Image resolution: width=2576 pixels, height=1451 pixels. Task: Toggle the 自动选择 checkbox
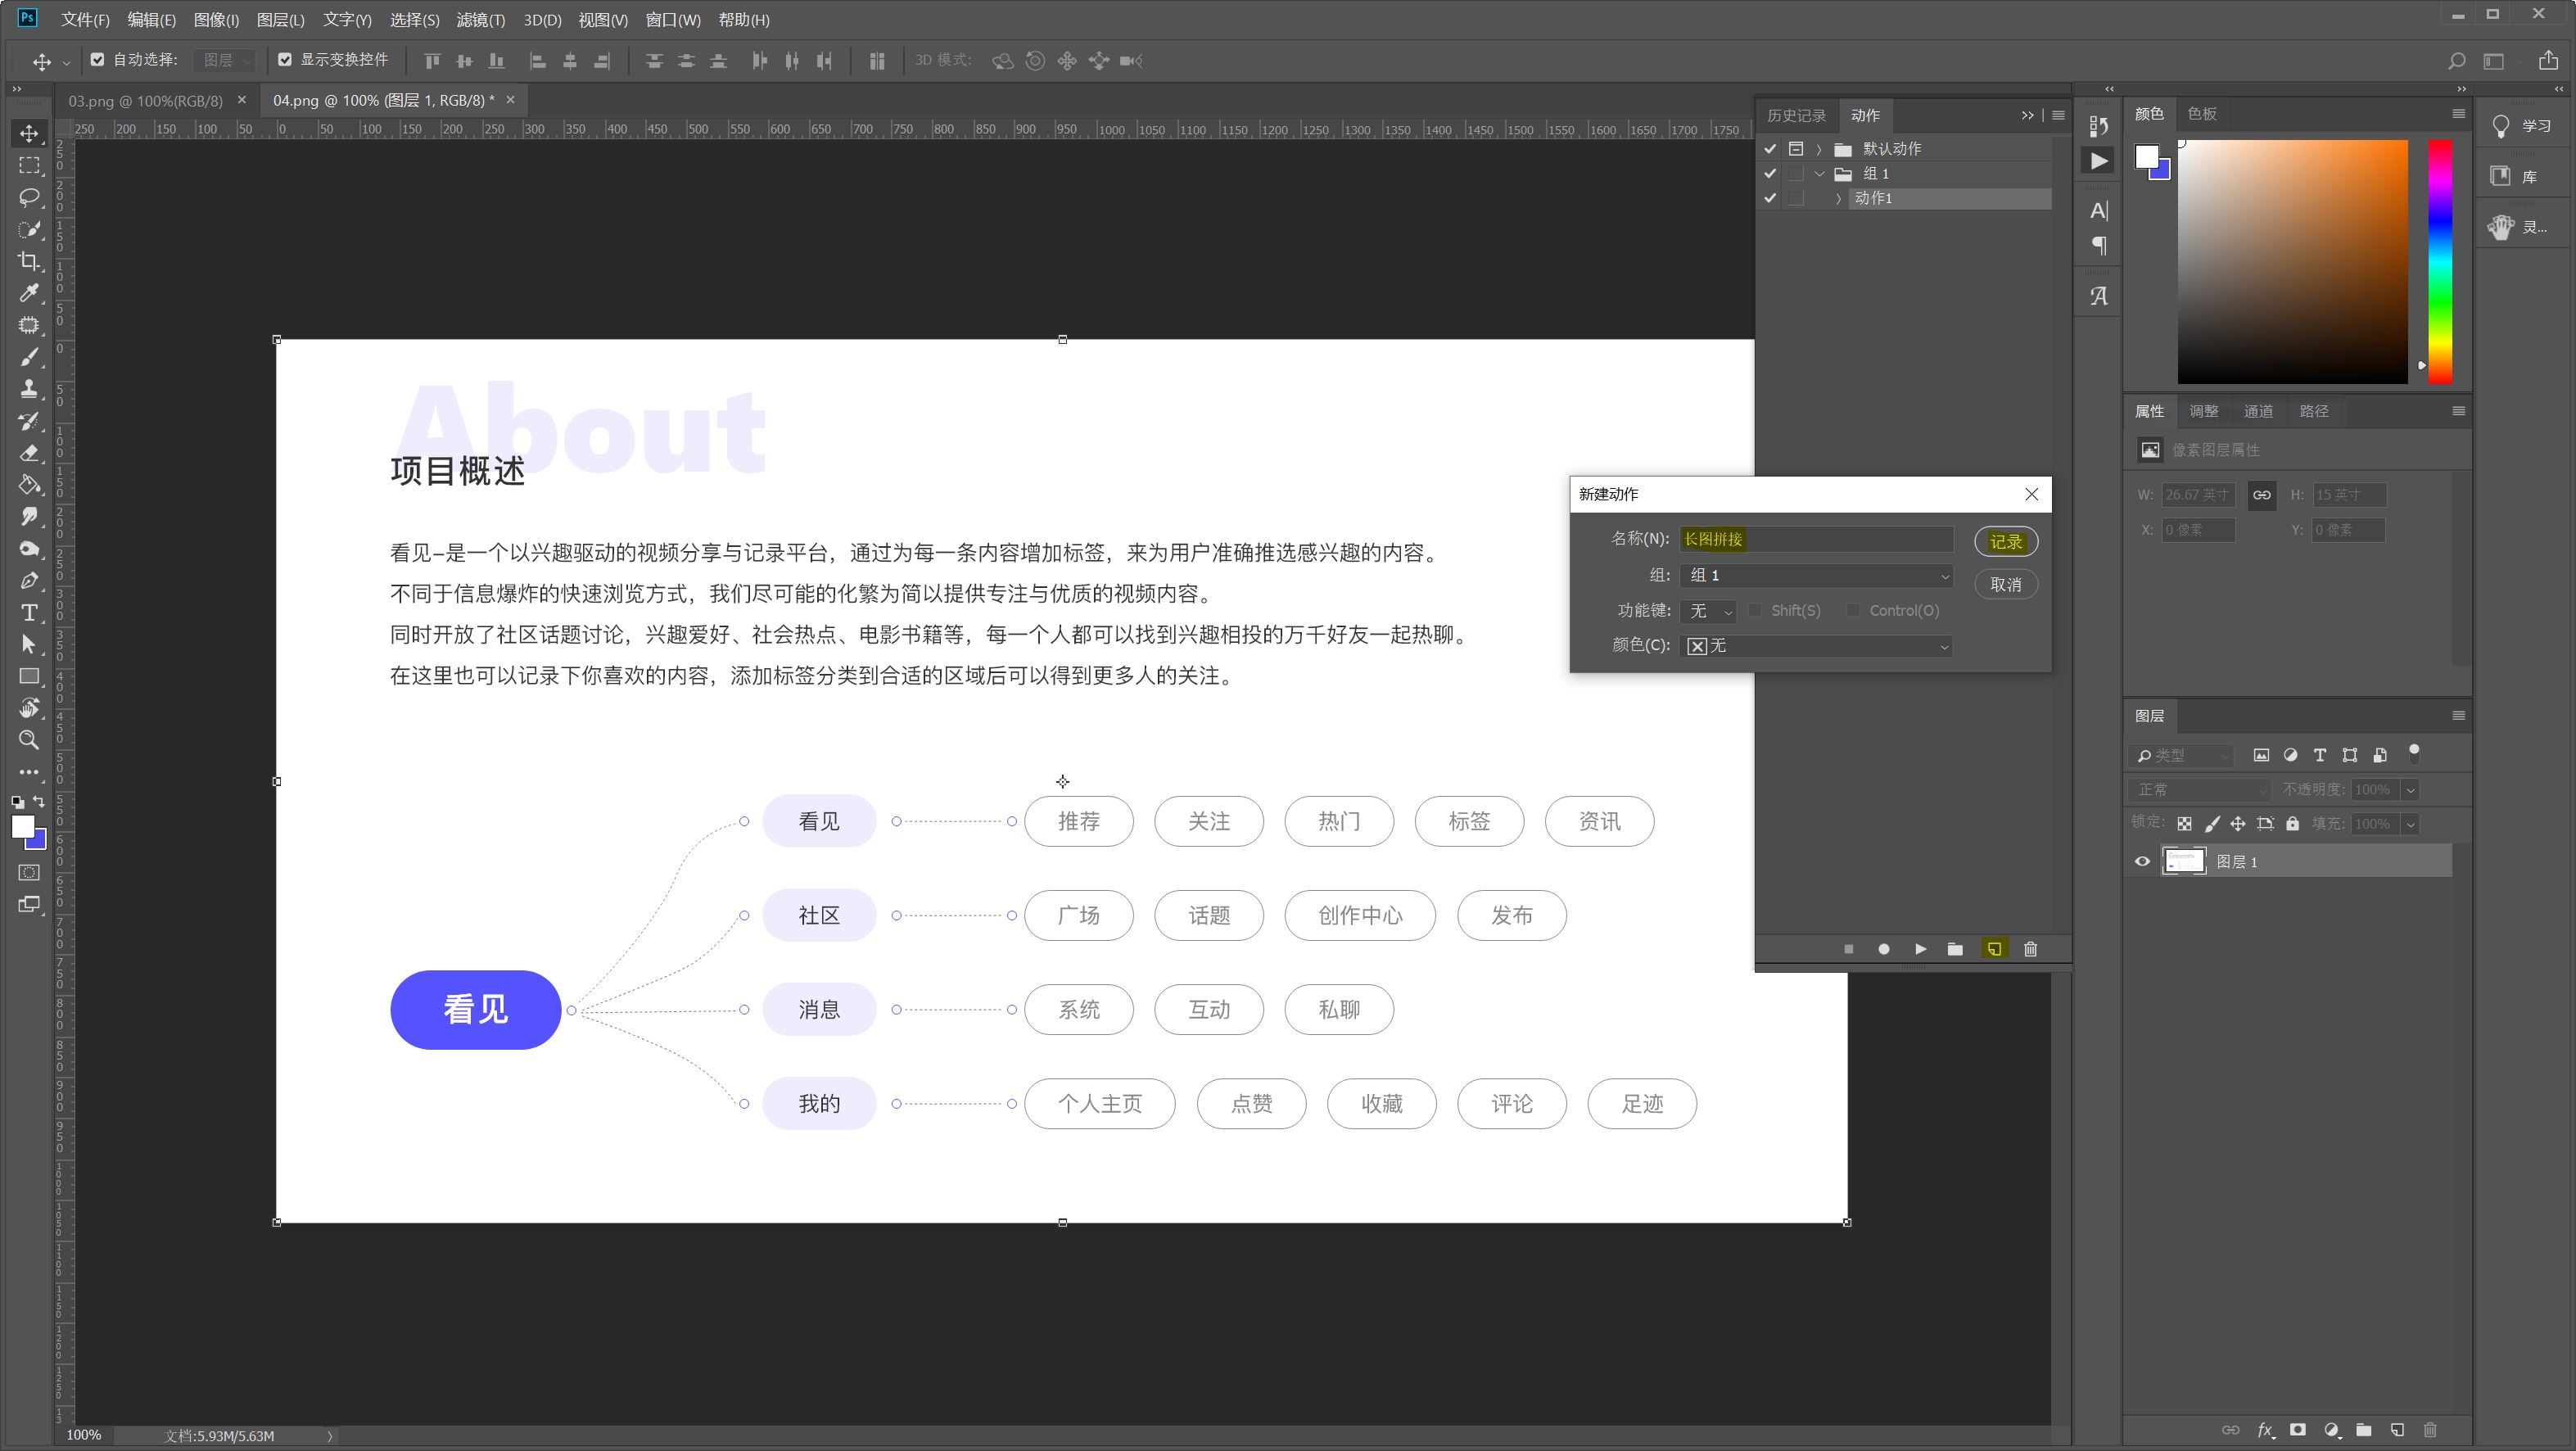click(97, 60)
